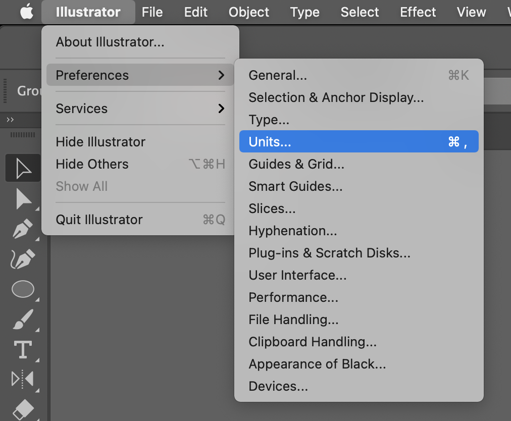Select the Pen tool
Viewport: 511px width, 421px height.
[23, 229]
